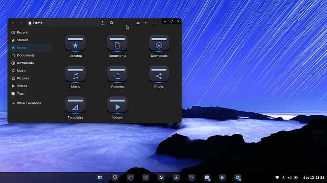Click the Bluetooth tray icon
The width and height of the screenshot is (327, 183).
pos(283,178)
